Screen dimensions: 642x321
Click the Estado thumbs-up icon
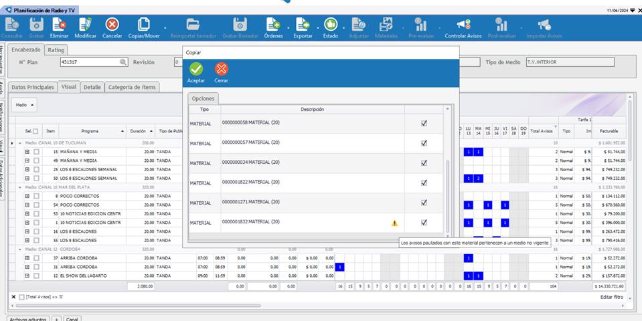[x=331, y=25]
